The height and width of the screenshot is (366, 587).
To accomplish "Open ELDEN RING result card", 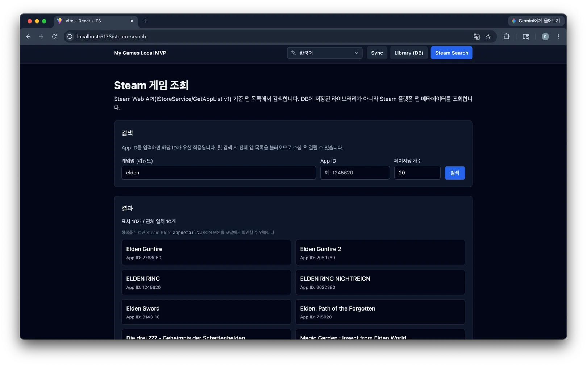I will point(206,282).
